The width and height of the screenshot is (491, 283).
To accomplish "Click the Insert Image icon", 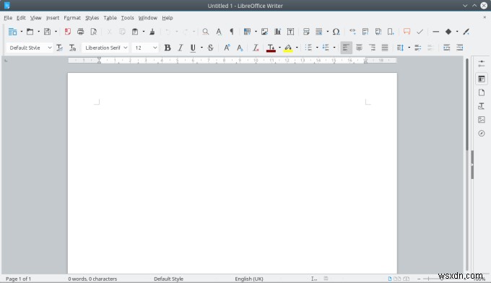I will coord(264,32).
